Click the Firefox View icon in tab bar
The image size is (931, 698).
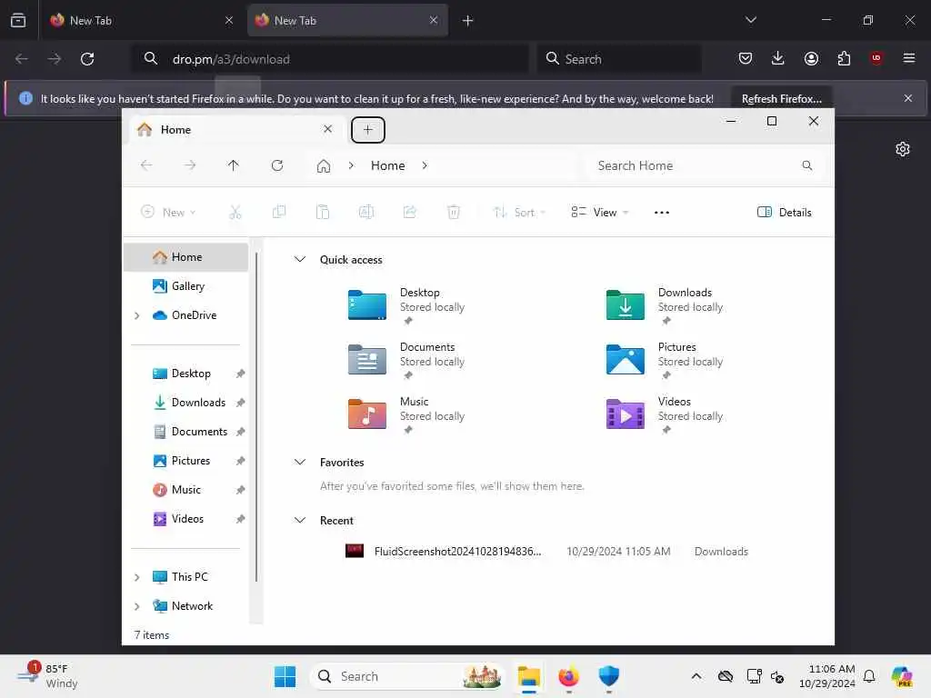(18, 20)
